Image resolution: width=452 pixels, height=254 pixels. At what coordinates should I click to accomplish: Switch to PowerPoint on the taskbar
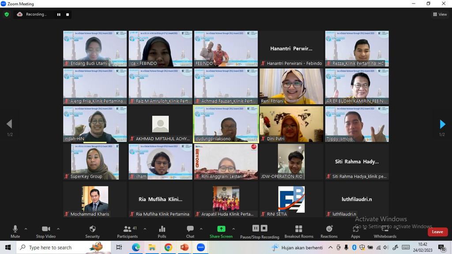(185, 247)
